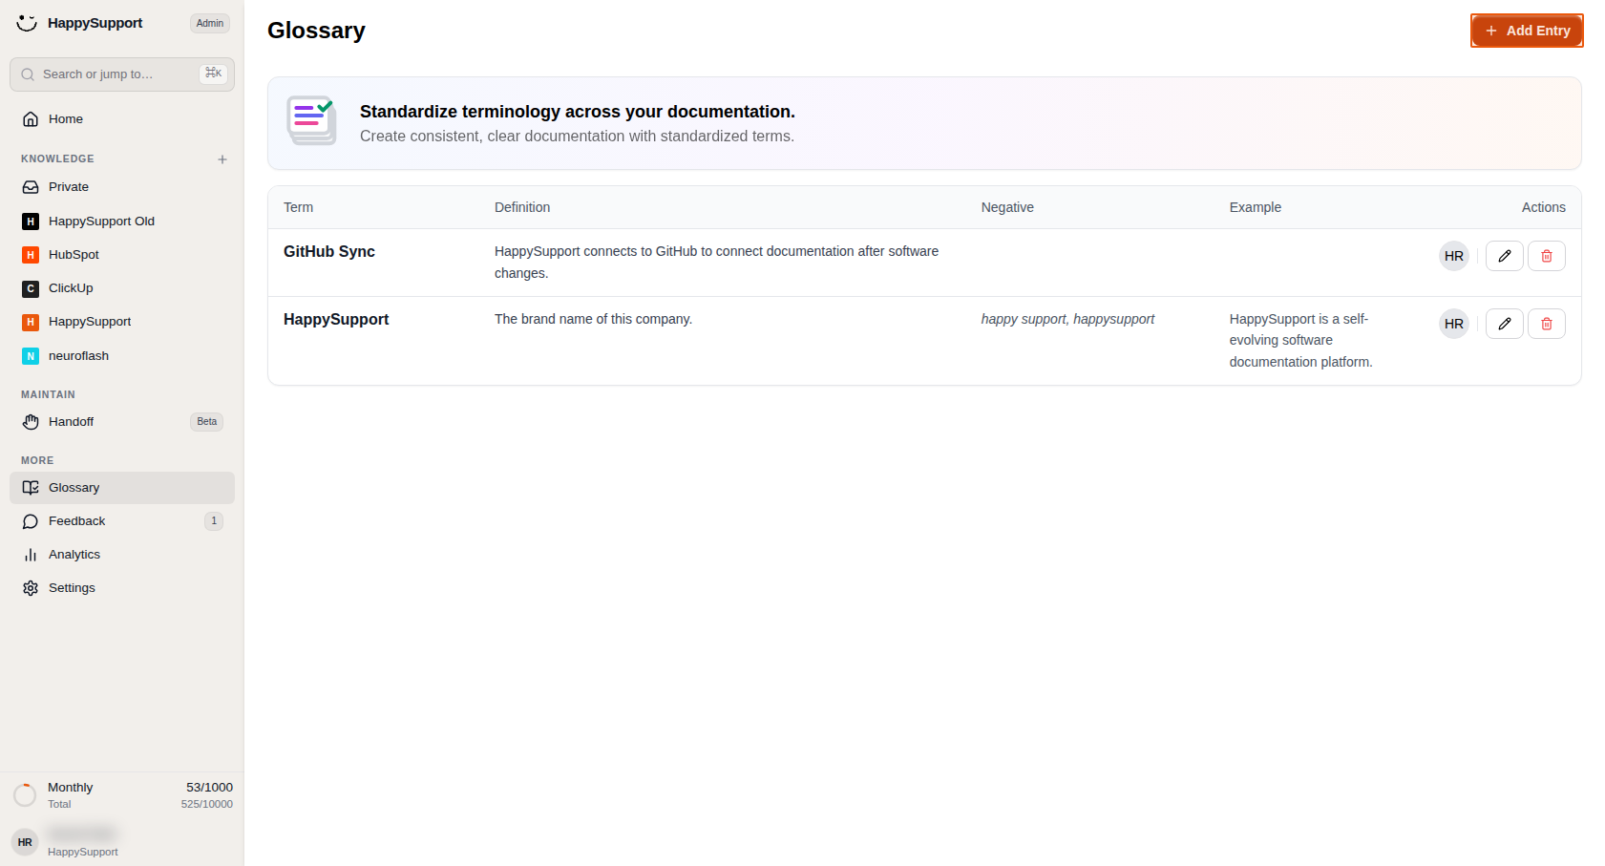Screen dimensions: 1605x866
Task: Click the Admin role badge
Action: [x=210, y=24]
